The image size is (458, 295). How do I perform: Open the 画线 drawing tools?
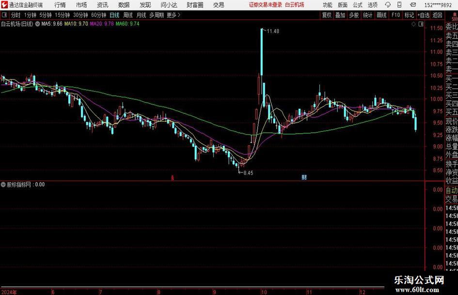(381, 15)
